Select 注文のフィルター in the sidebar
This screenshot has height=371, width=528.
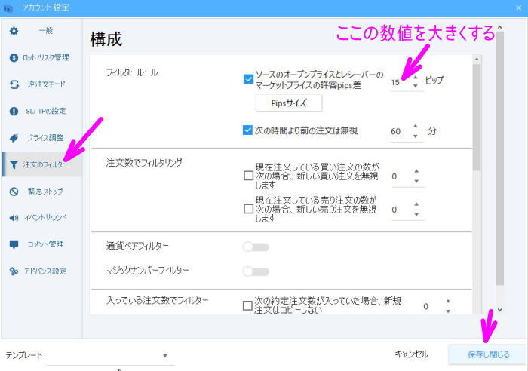41,164
